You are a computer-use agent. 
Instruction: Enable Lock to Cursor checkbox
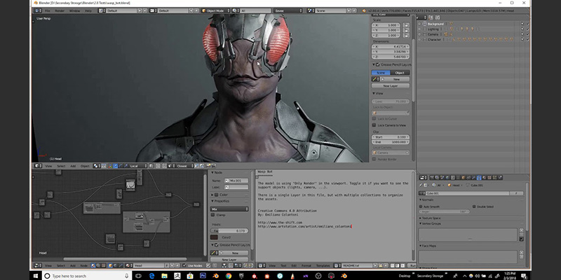[x=374, y=118]
